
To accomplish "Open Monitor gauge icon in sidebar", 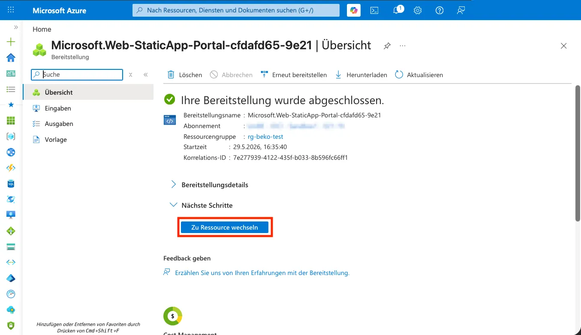I will pos(11,294).
